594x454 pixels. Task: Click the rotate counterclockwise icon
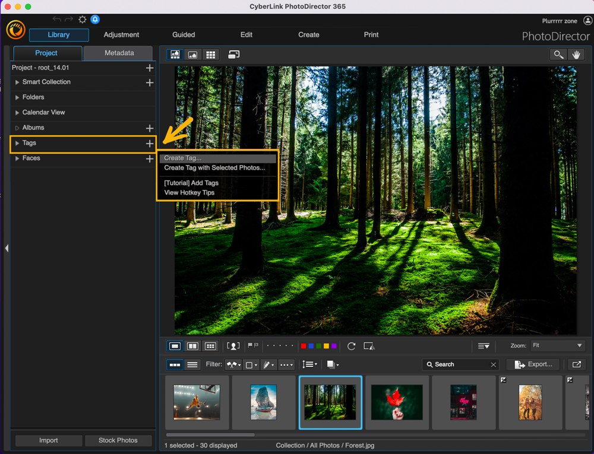click(350, 346)
